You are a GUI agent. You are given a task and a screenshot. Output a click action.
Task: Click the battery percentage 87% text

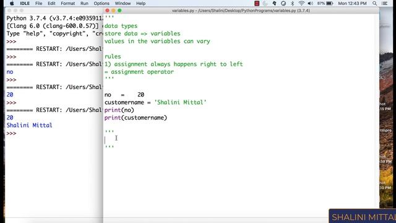coord(321,3)
